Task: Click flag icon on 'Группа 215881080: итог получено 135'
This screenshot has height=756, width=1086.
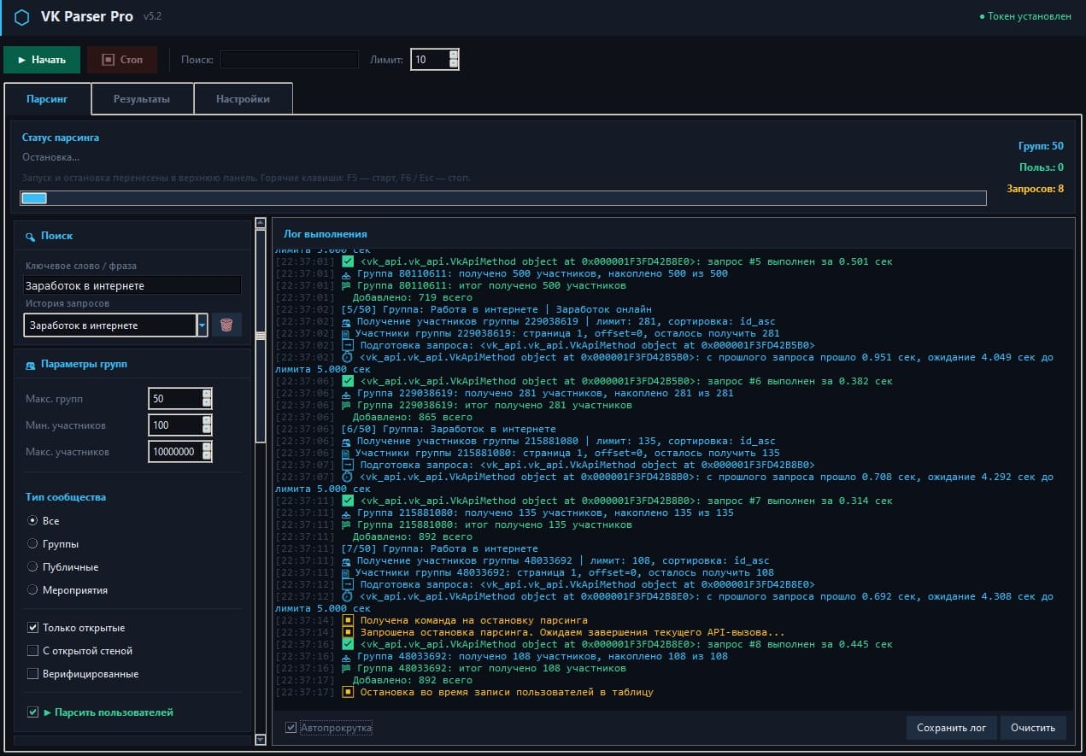Action: click(x=346, y=525)
